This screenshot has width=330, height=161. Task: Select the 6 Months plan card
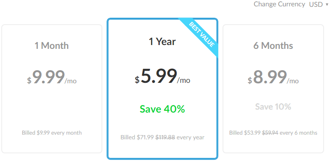click(273, 89)
